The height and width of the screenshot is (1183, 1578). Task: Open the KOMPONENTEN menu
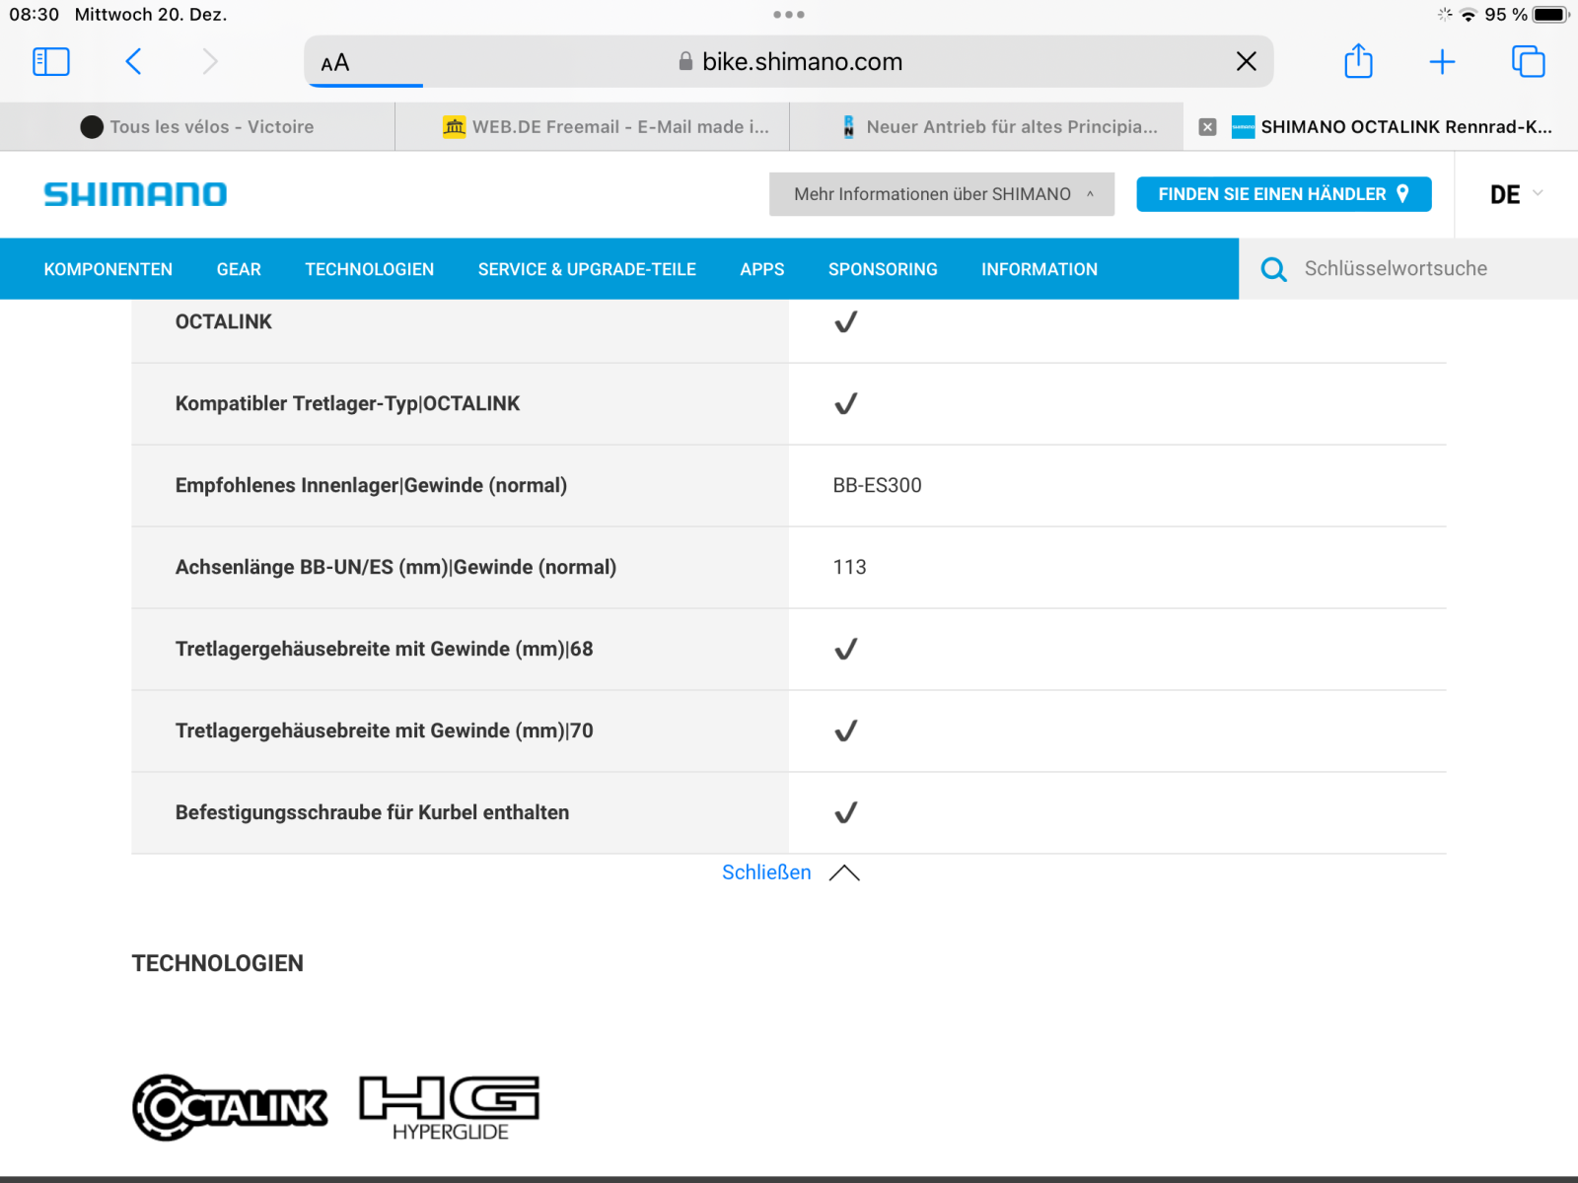[x=108, y=269]
